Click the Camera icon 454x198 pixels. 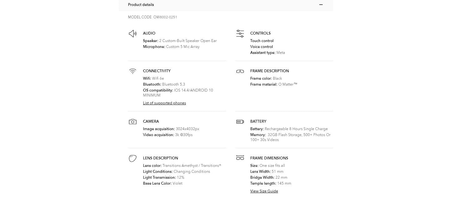(x=133, y=122)
